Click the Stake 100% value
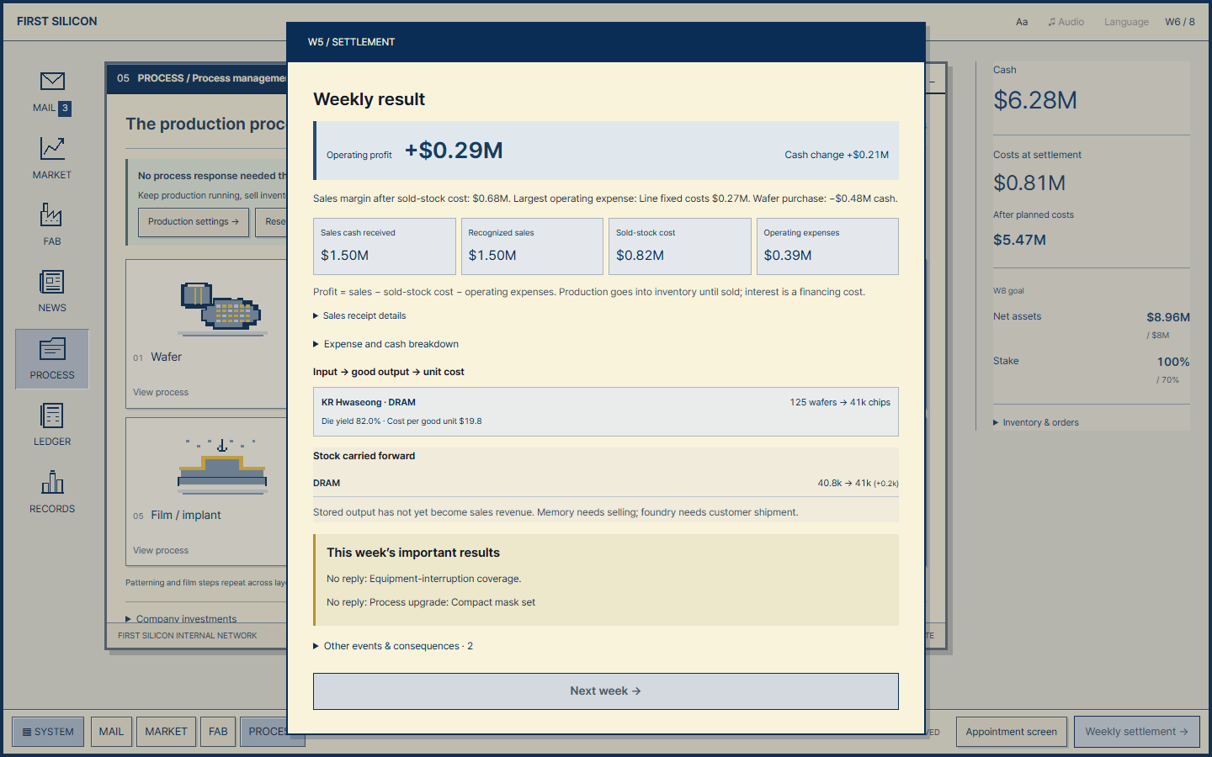 [x=1173, y=362]
